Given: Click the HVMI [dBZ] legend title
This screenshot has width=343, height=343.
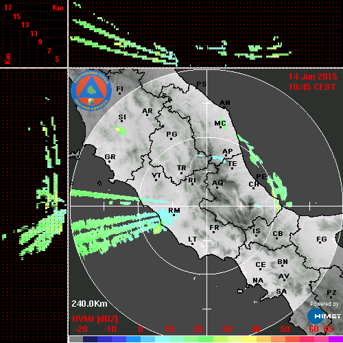Looking at the screenshot, I should point(95,319).
